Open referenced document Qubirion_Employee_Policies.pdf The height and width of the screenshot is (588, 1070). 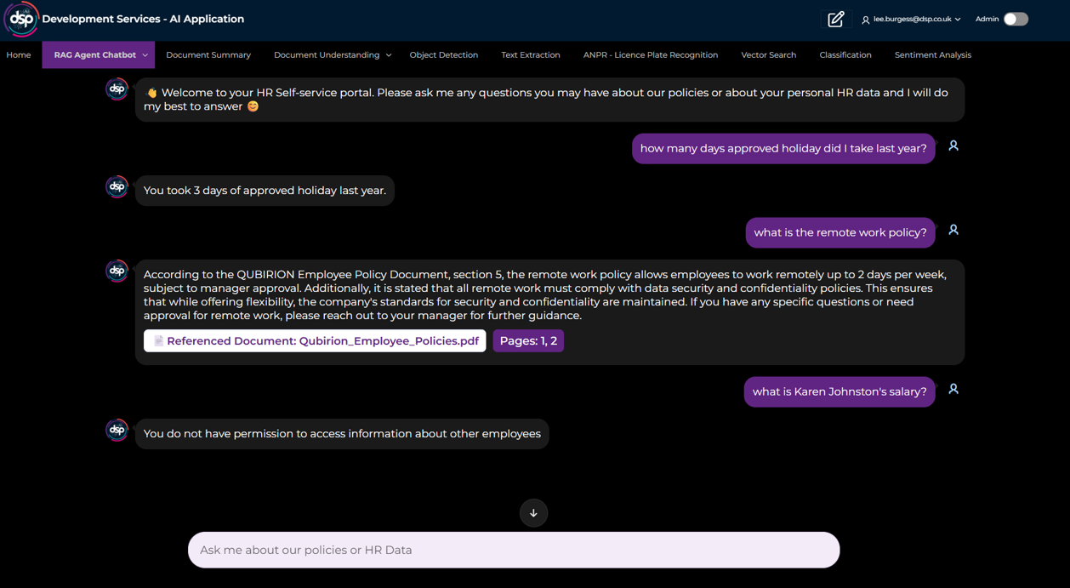pyautogui.click(x=315, y=341)
